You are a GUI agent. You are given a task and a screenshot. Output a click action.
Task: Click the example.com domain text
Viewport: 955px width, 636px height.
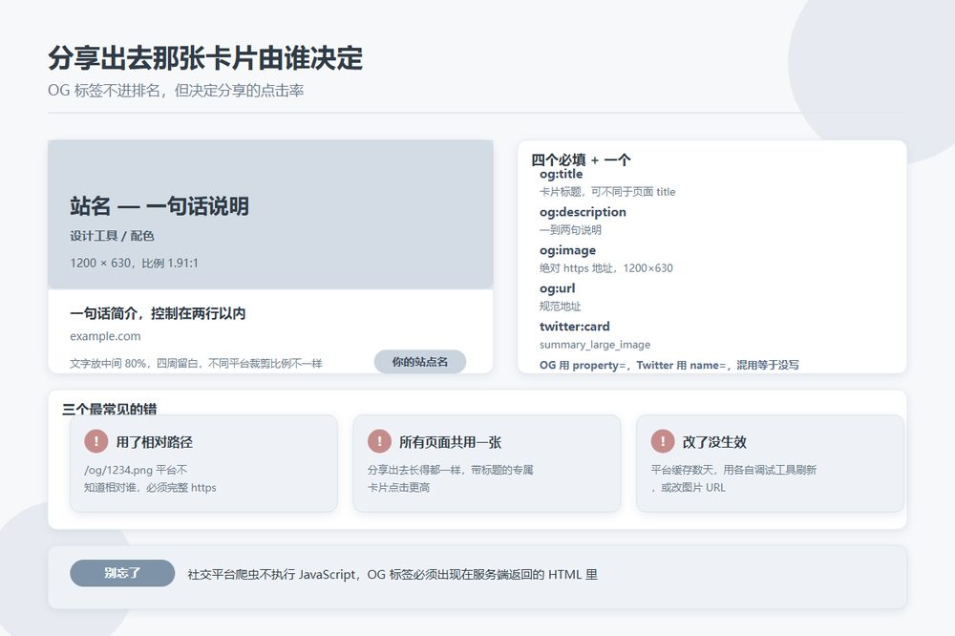pos(105,336)
